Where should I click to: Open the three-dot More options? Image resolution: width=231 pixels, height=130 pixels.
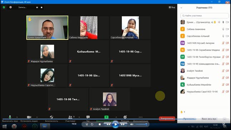pyautogui.click(x=141, y=117)
